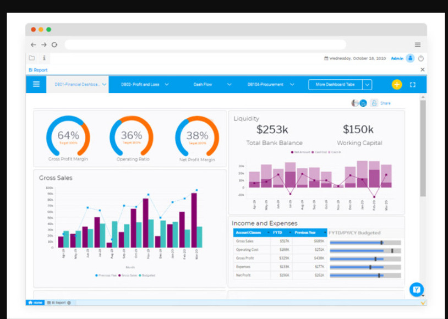This screenshot has height=319, width=448.
Task: Toggle the Cash Out legend in Liquidity chart
Action: tap(319, 152)
